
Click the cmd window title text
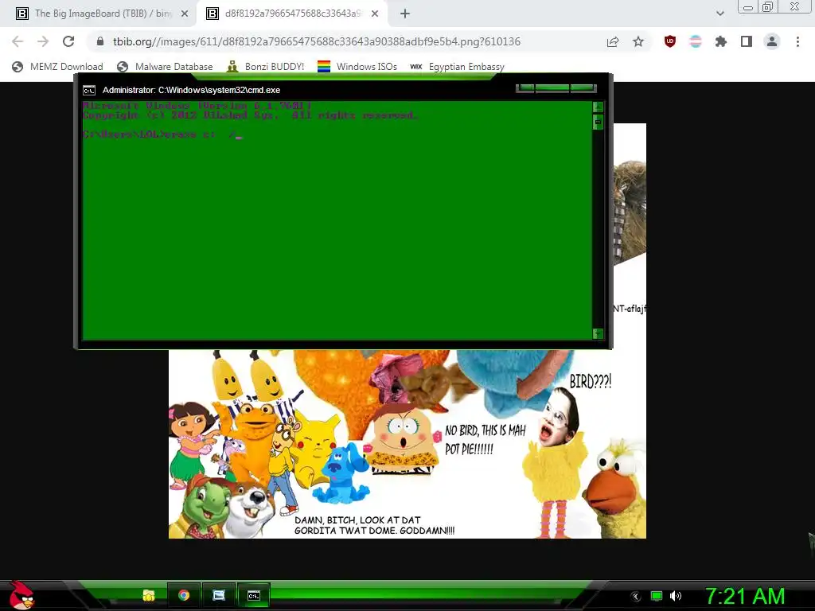[191, 90]
